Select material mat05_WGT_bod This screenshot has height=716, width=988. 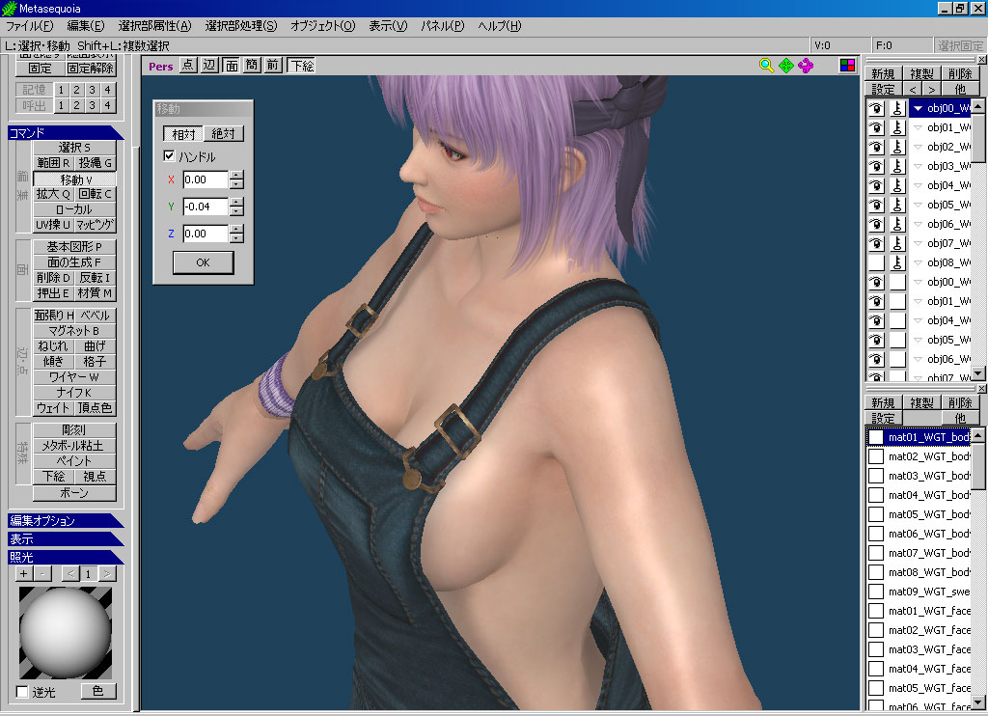[x=929, y=514]
